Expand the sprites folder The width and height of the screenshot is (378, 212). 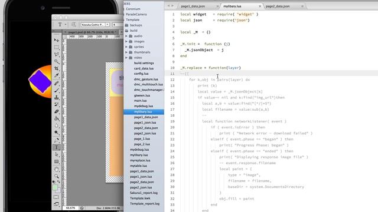126,47
